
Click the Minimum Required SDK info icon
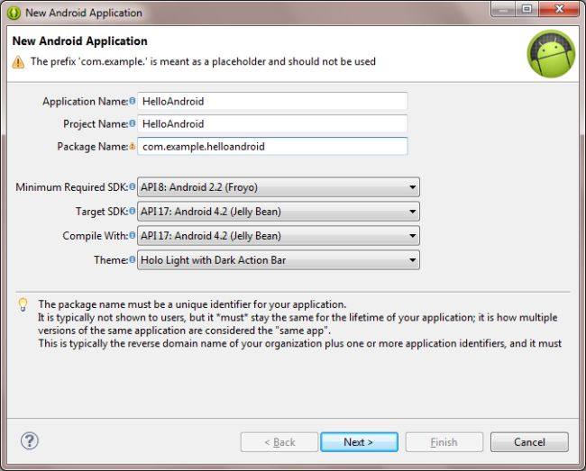[133, 186]
